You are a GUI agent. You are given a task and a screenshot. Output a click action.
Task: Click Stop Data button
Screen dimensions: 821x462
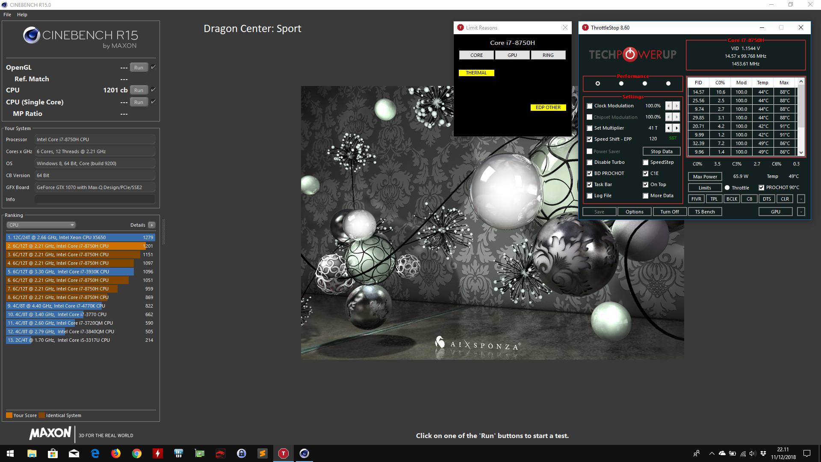tap(662, 151)
